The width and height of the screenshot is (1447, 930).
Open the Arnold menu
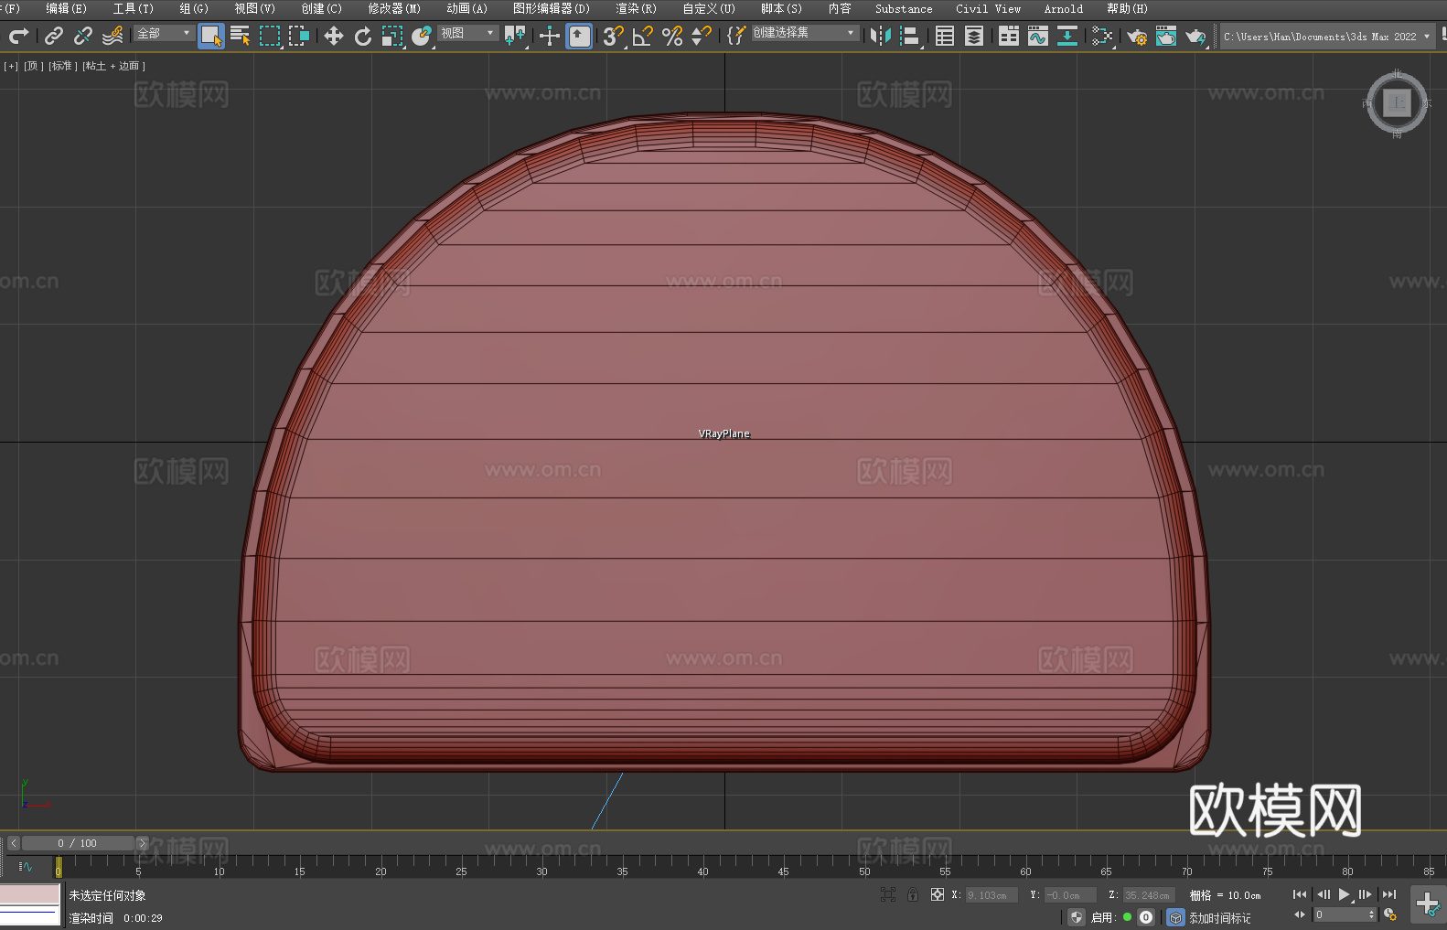tap(1064, 8)
